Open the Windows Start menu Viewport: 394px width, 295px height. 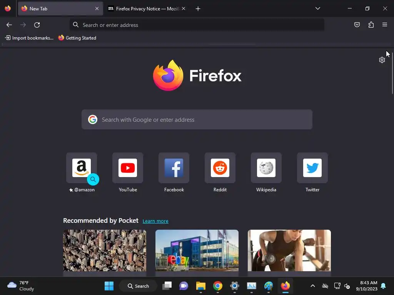point(109,286)
